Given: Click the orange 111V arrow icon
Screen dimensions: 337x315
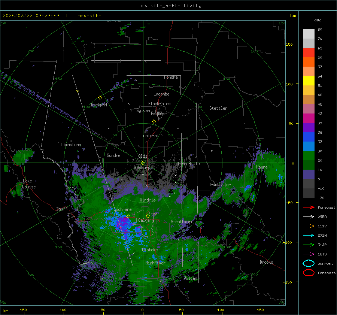Looking at the screenshot, I should [x=309, y=226].
